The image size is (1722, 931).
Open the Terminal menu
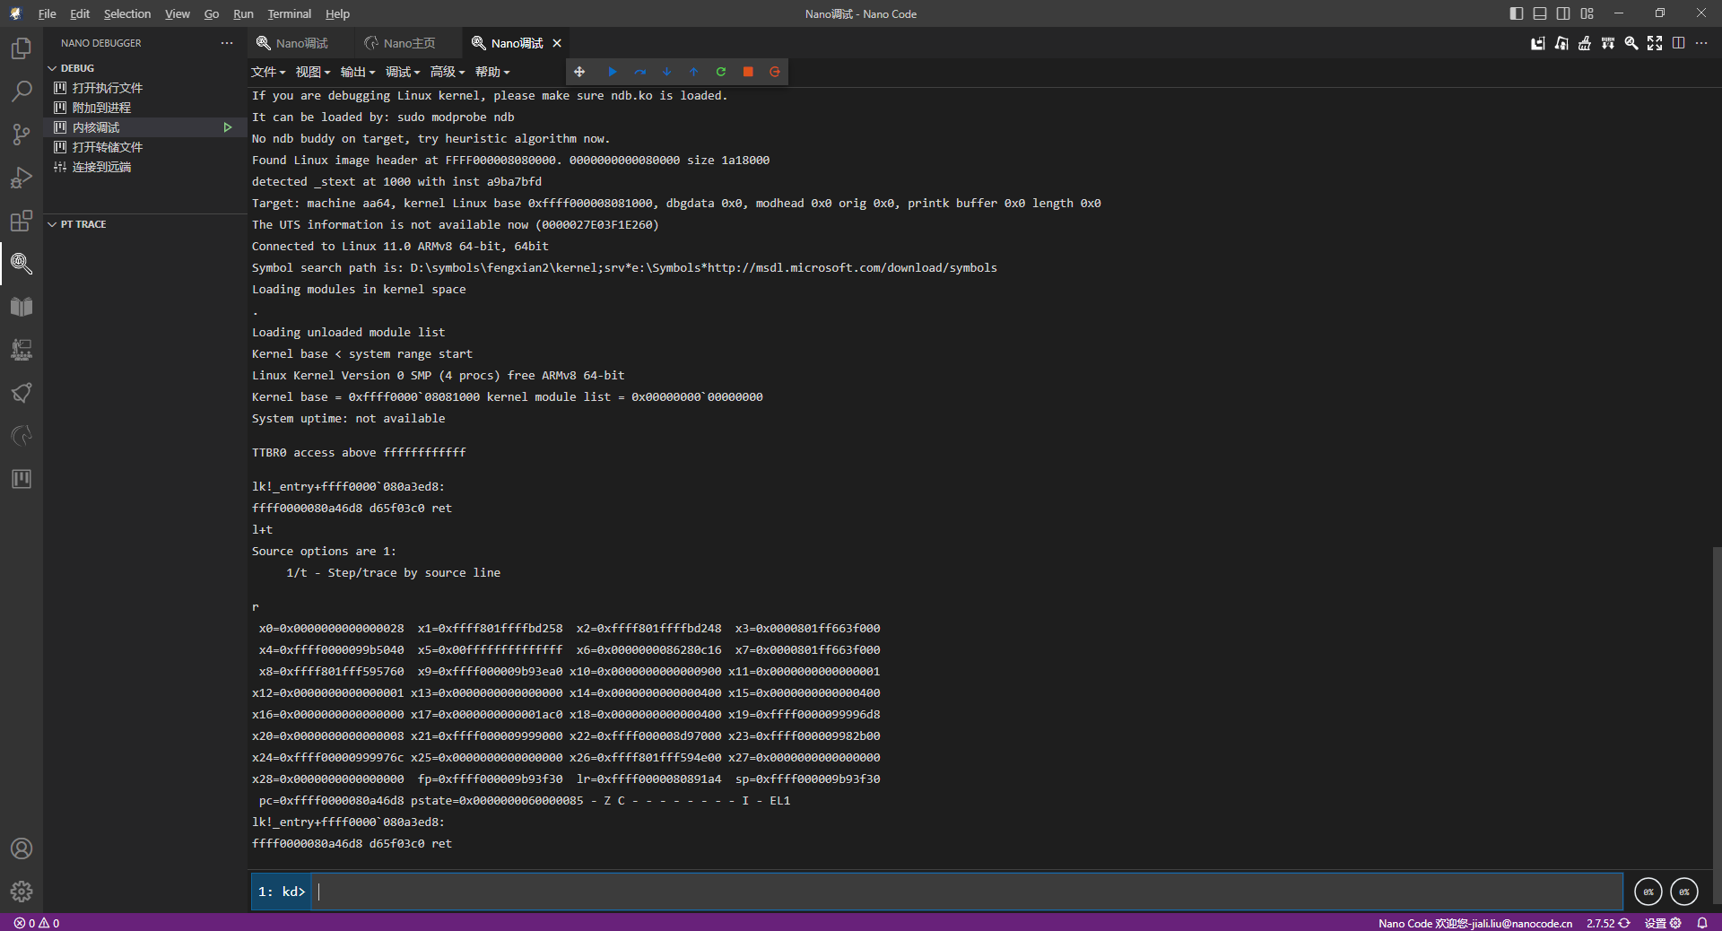point(289,13)
